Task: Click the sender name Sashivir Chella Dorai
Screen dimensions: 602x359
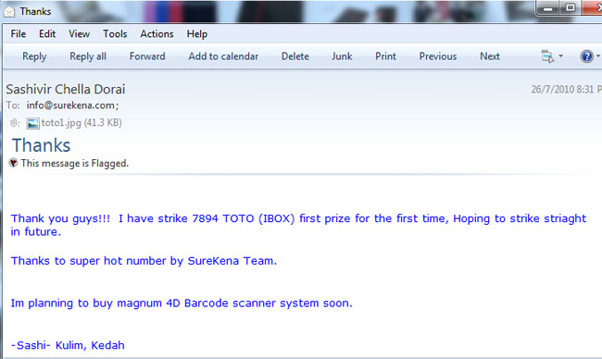Action: [x=66, y=90]
